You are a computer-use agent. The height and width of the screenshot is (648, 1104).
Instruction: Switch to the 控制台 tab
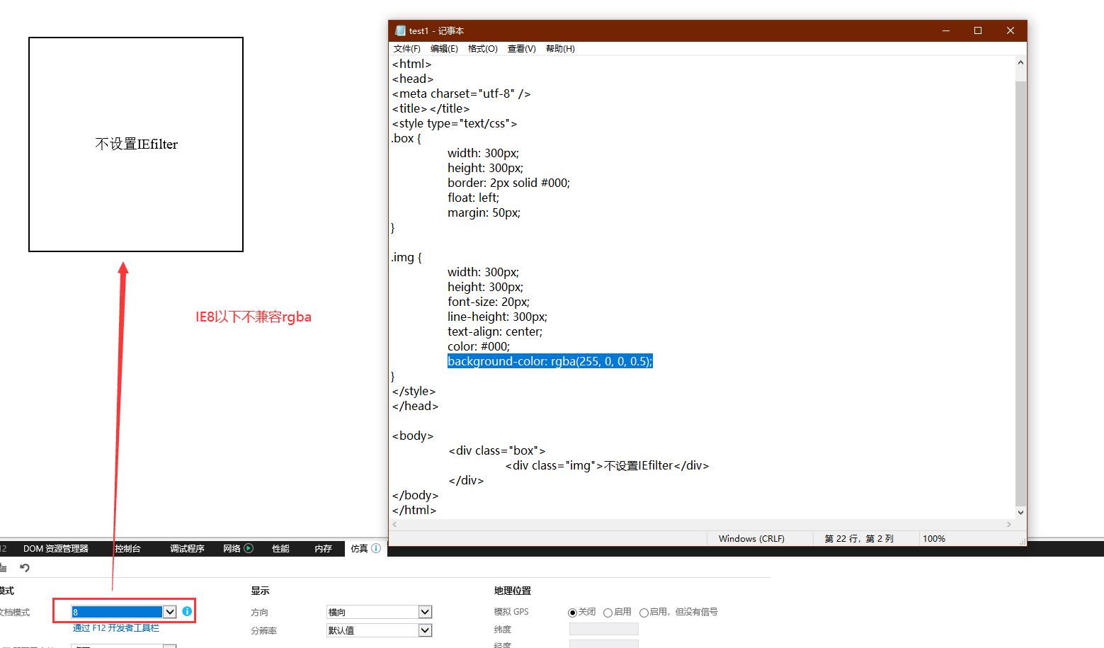[127, 549]
